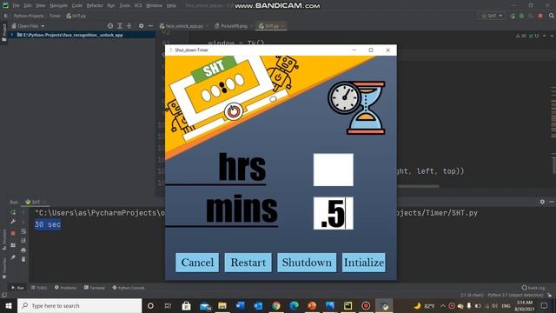This screenshot has height=313, width=556.
Task: Open the Tools menu in PyCharm
Action: [x=124, y=6]
